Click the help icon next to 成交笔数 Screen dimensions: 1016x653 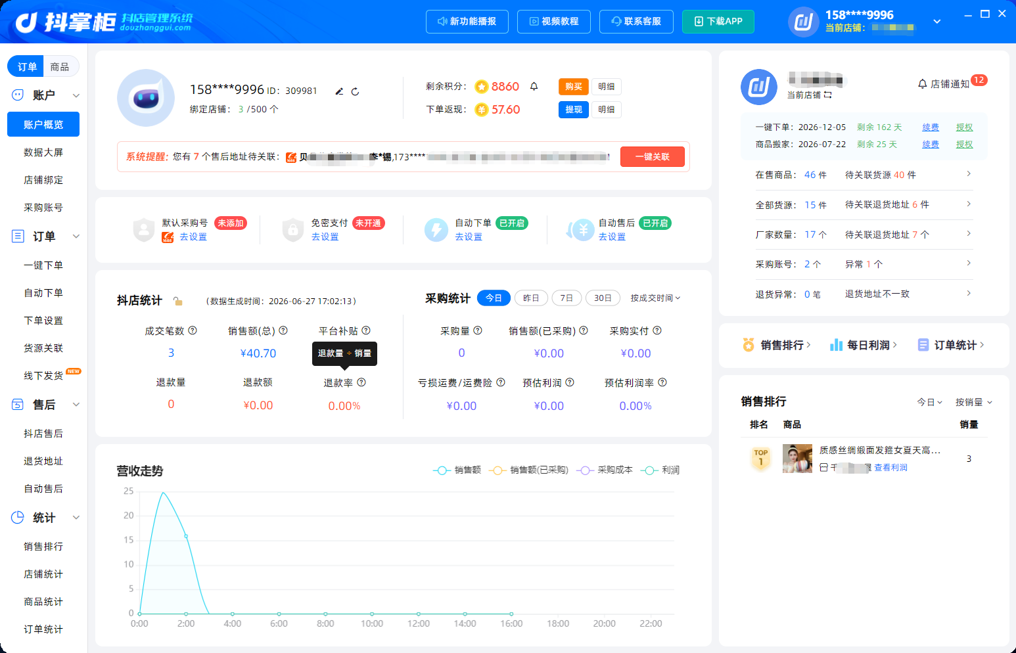[x=193, y=330]
